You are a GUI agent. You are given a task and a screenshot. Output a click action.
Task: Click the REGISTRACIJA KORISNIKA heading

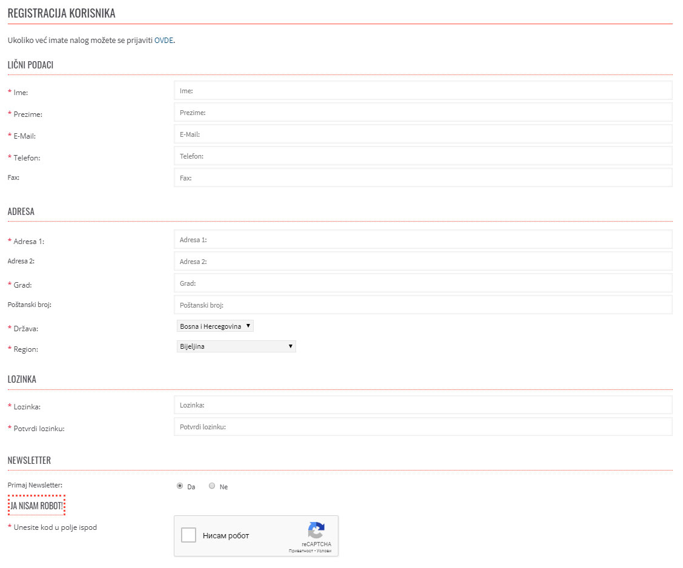61,13
